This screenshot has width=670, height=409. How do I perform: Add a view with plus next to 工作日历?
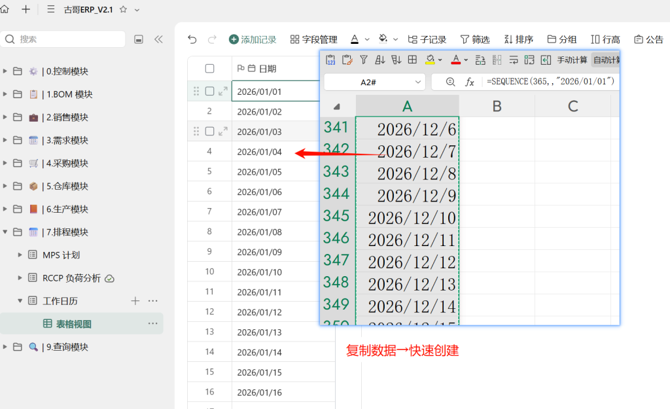[135, 301]
